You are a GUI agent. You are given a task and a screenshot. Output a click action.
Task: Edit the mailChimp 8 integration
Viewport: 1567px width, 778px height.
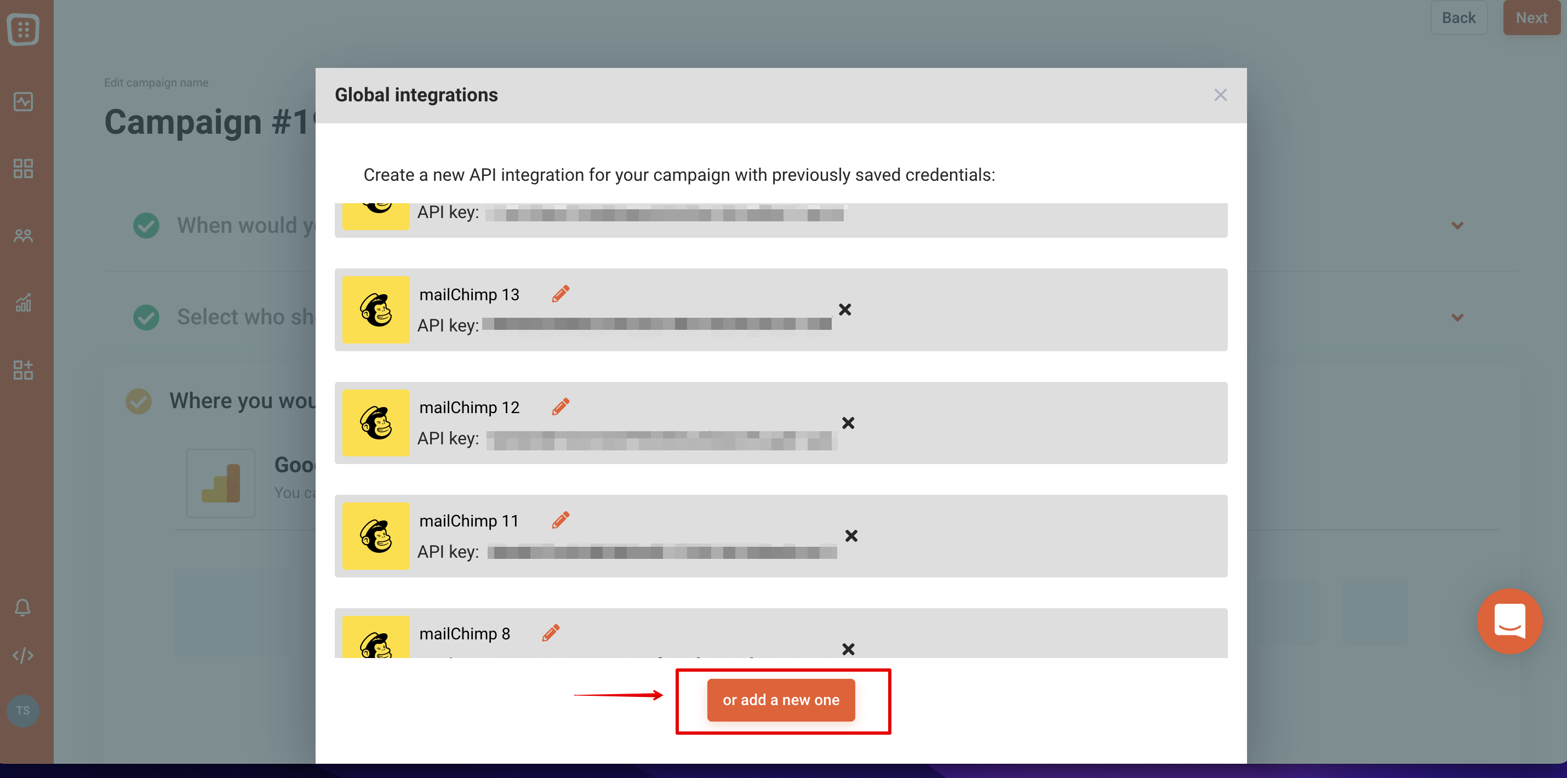551,633
